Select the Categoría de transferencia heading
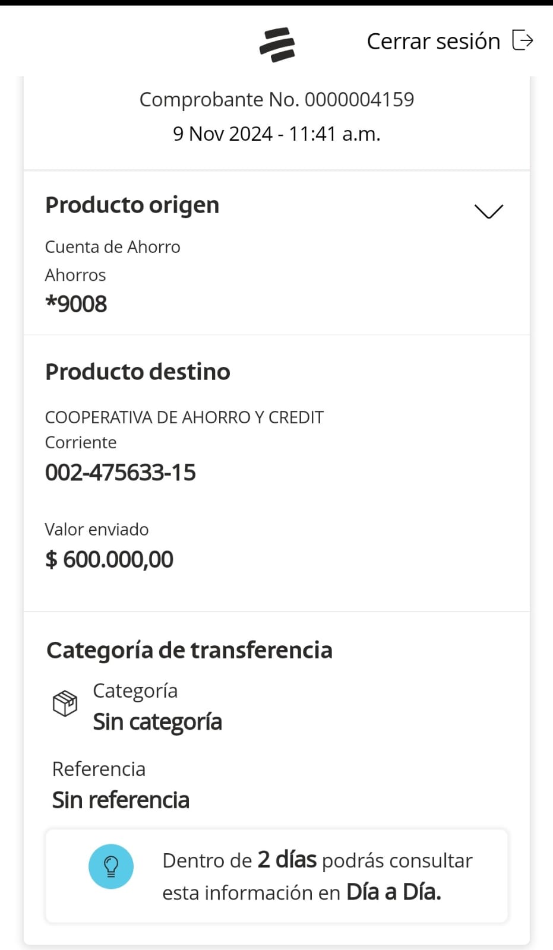 pos(189,650)
